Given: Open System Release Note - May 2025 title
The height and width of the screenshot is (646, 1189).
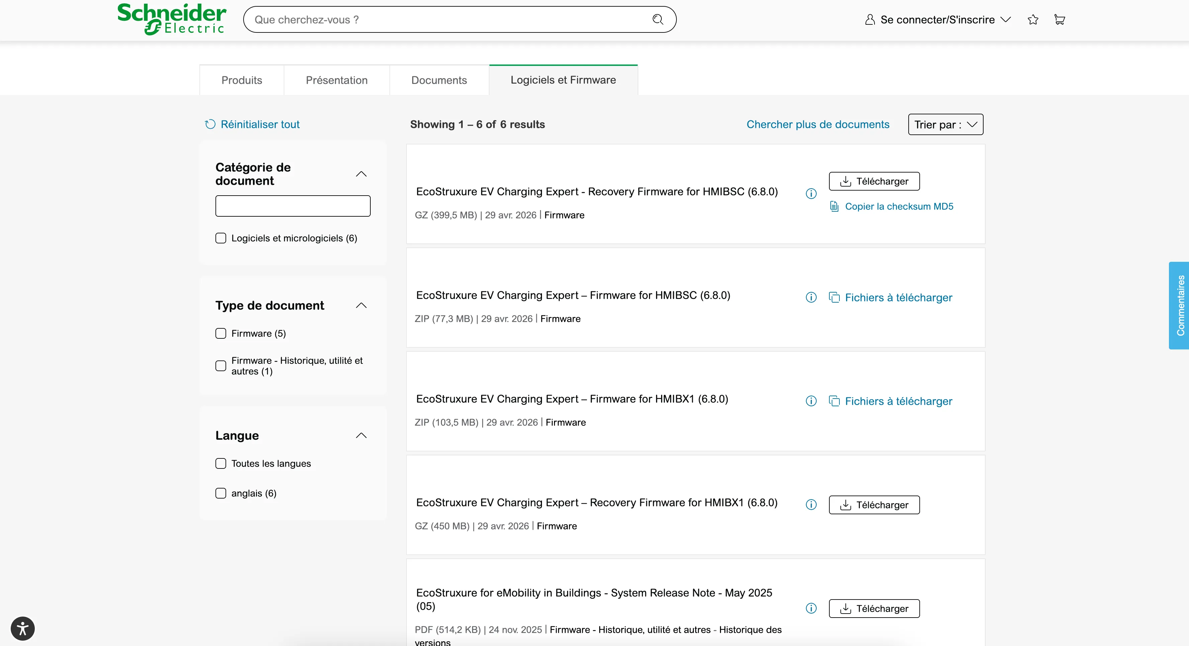Looking at the screenshot, I should pyautogui.click(x=594, y=600).
